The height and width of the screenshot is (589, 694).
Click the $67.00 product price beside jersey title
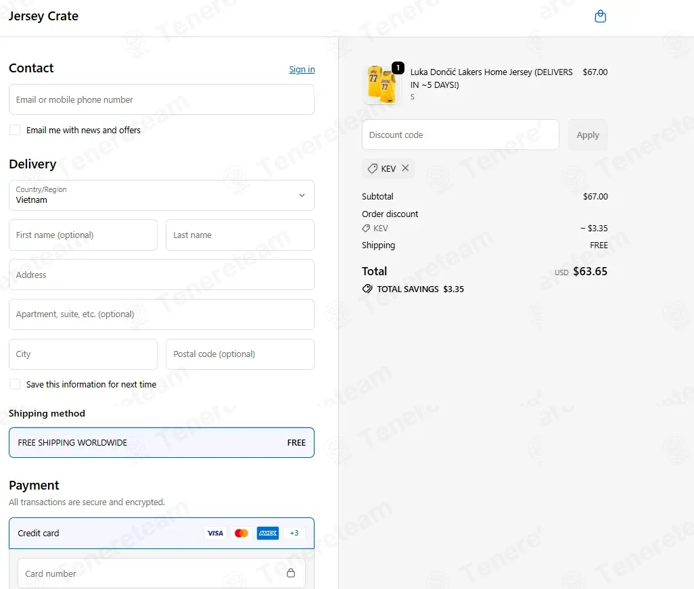coord(595,72)
